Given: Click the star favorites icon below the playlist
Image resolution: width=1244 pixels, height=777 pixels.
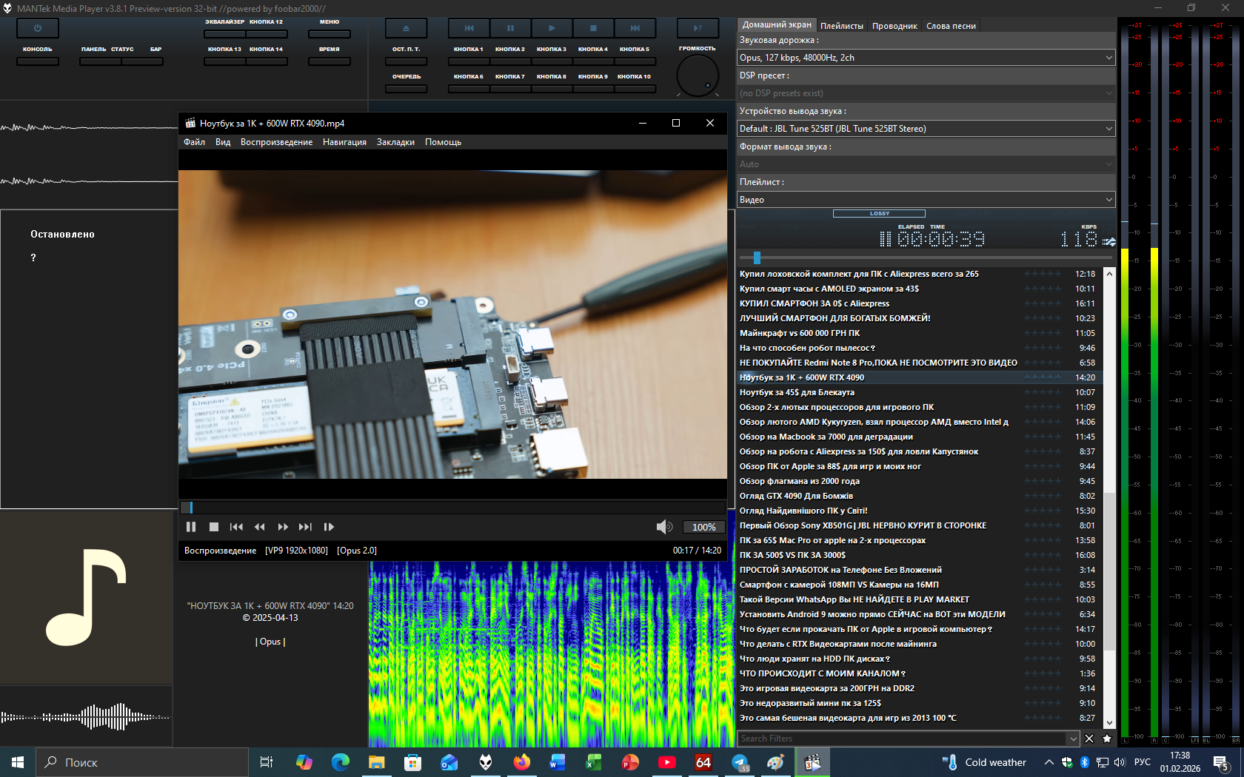Looking at the screenshot, I should (1107, 739).
